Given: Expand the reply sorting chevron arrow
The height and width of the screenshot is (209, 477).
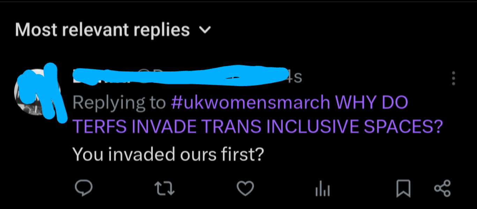Looking at the screenshot, I should click(x=205, y=30).
